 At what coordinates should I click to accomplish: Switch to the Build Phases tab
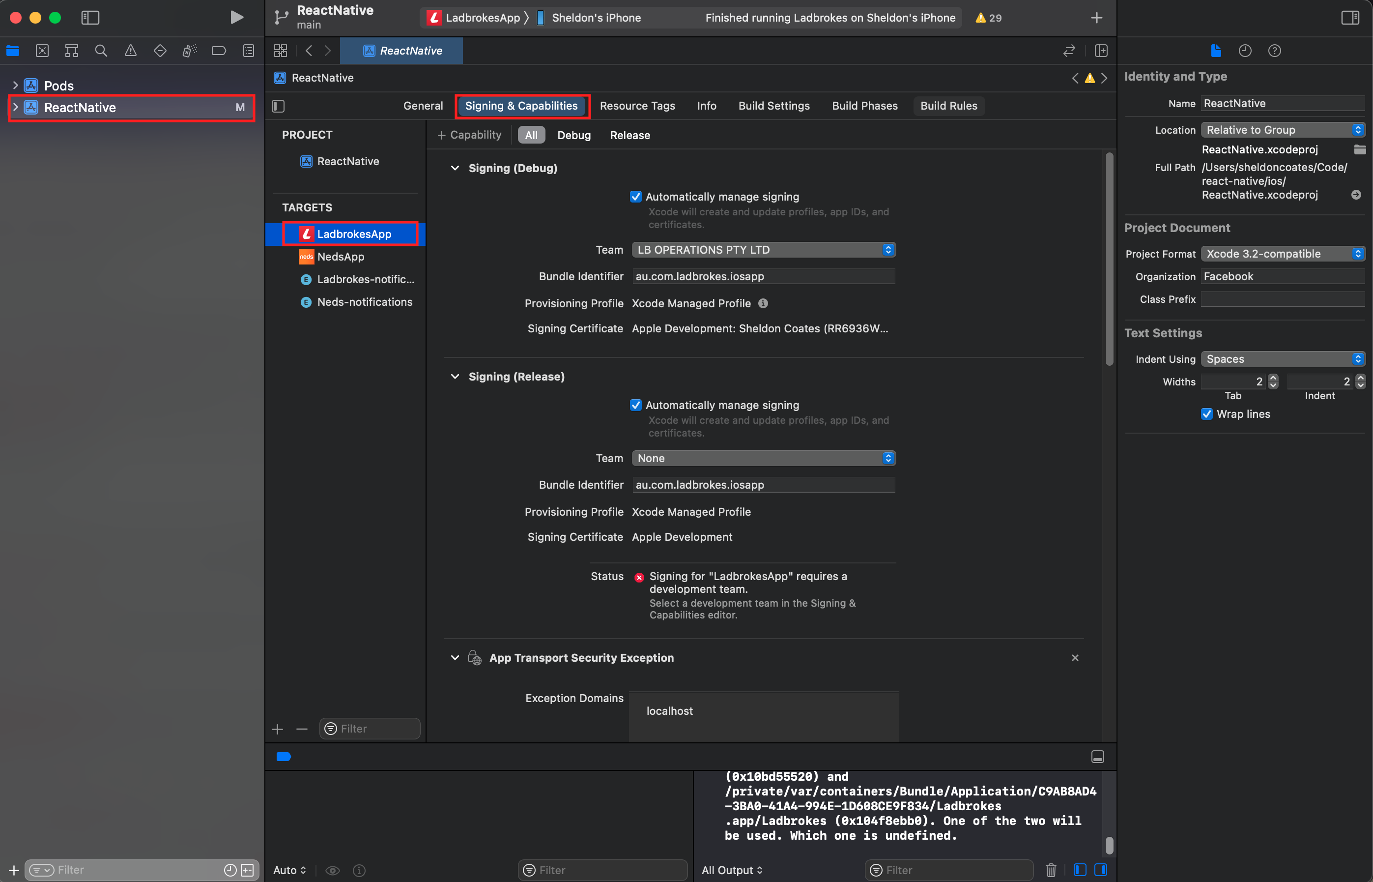pos(864,106)
